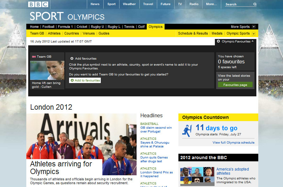Select the Rugby L tab
283x187 pixels.
(x=114, y=27)
